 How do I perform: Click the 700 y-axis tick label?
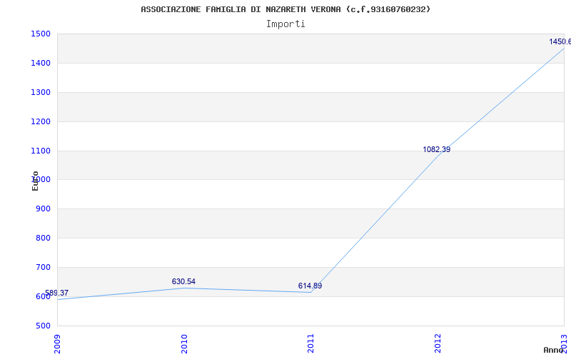point(43,267)
